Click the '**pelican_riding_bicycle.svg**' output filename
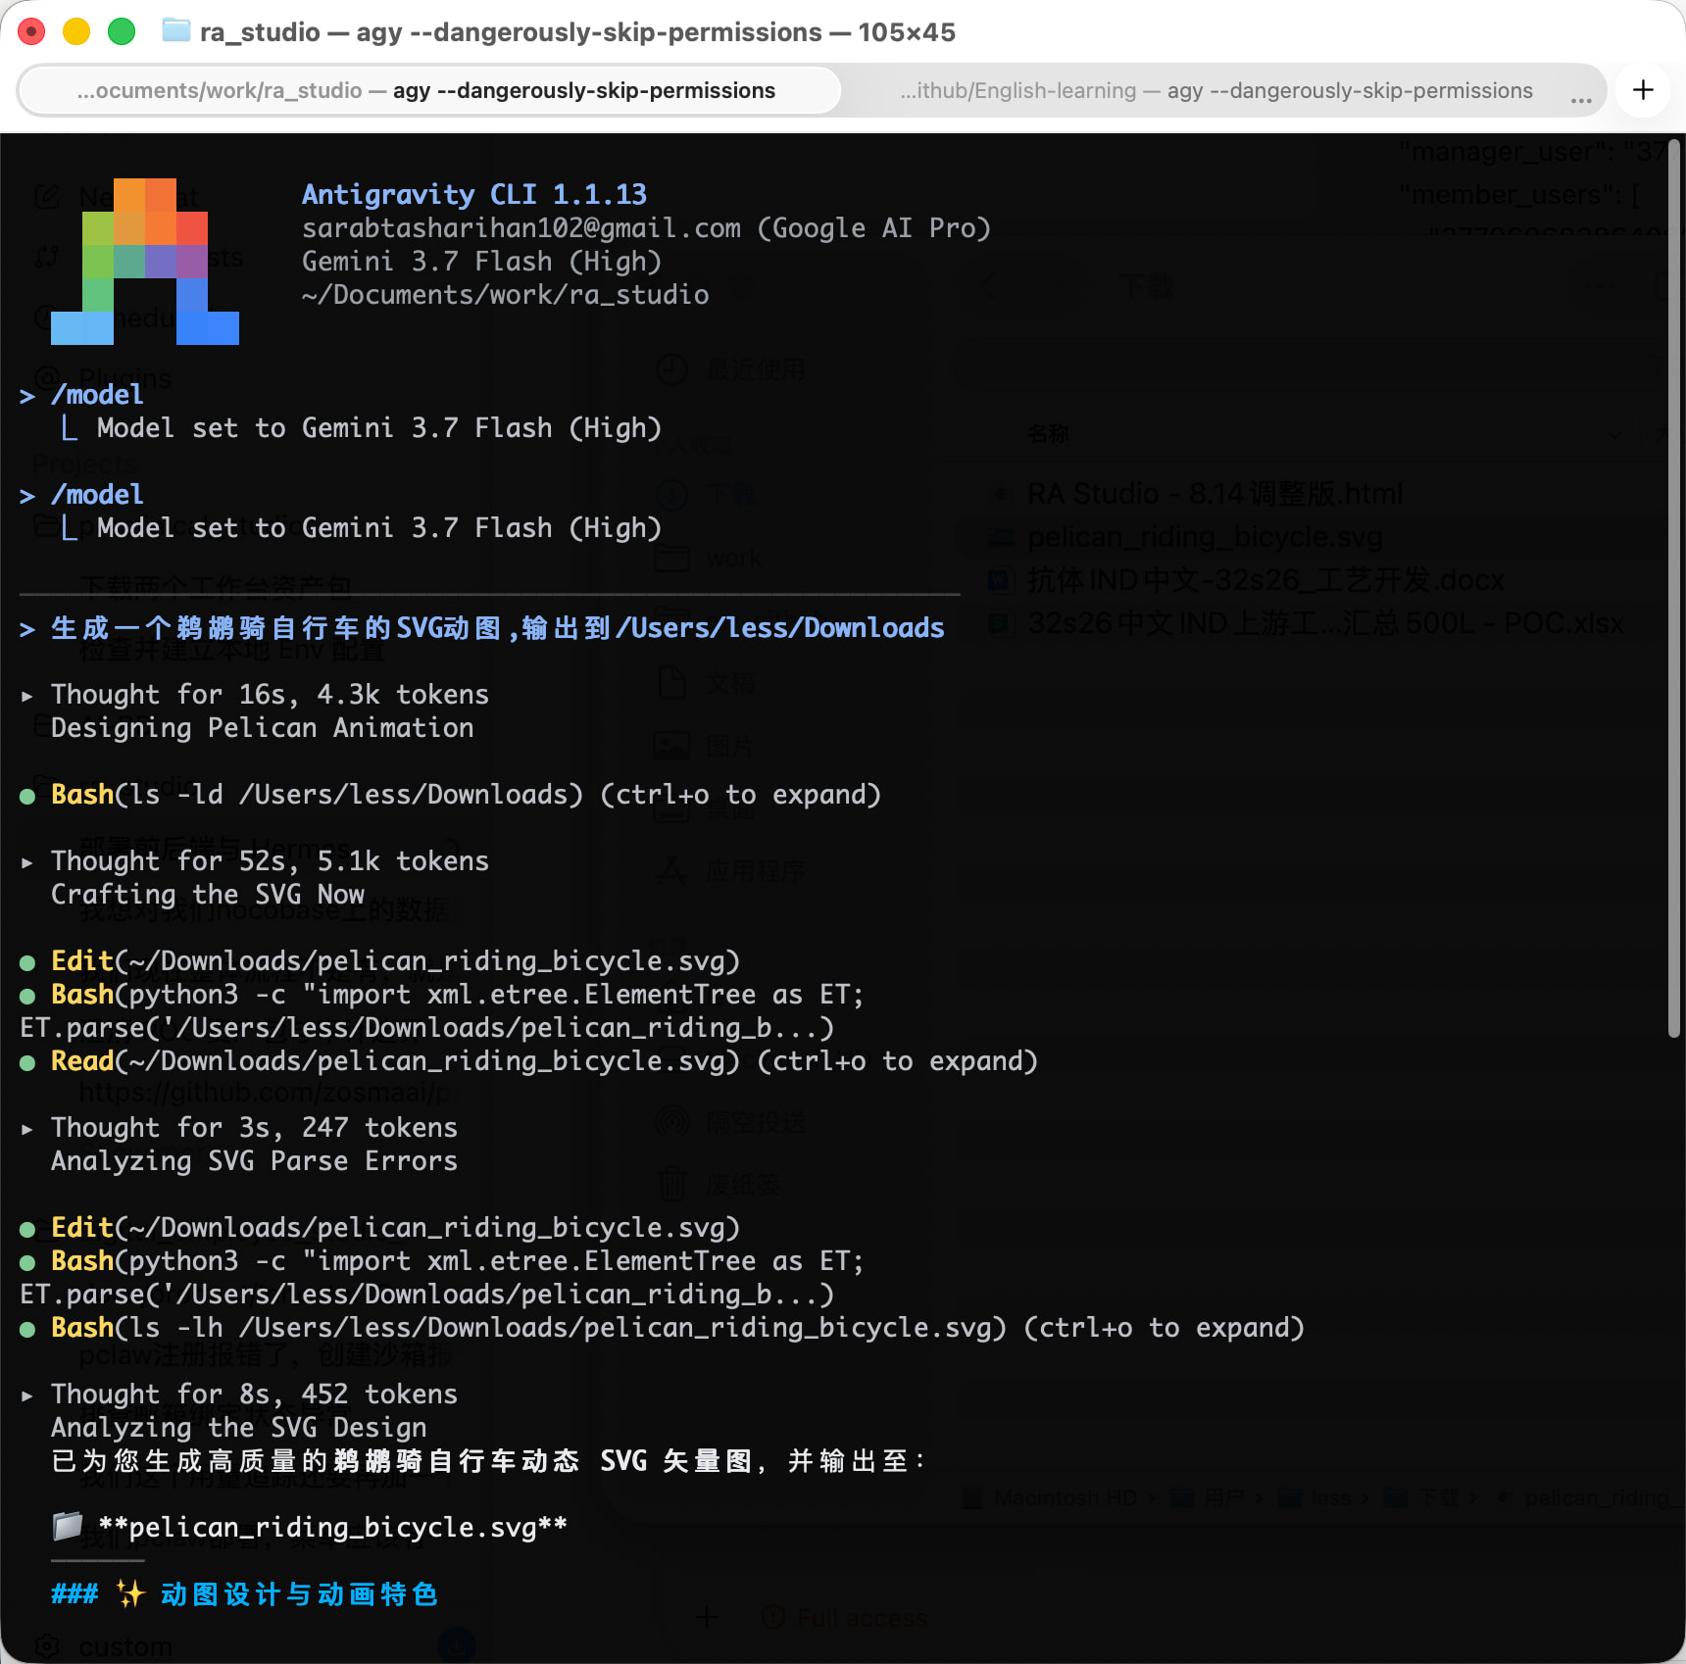 [332, 1528]
